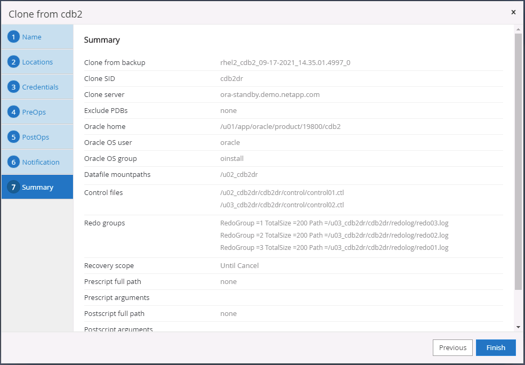Click Finish to start the clone
The width and height of the screenshot is (525, 365).
tap(496, 348)
